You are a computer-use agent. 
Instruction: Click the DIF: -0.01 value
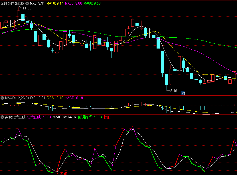tap(38, 98)
